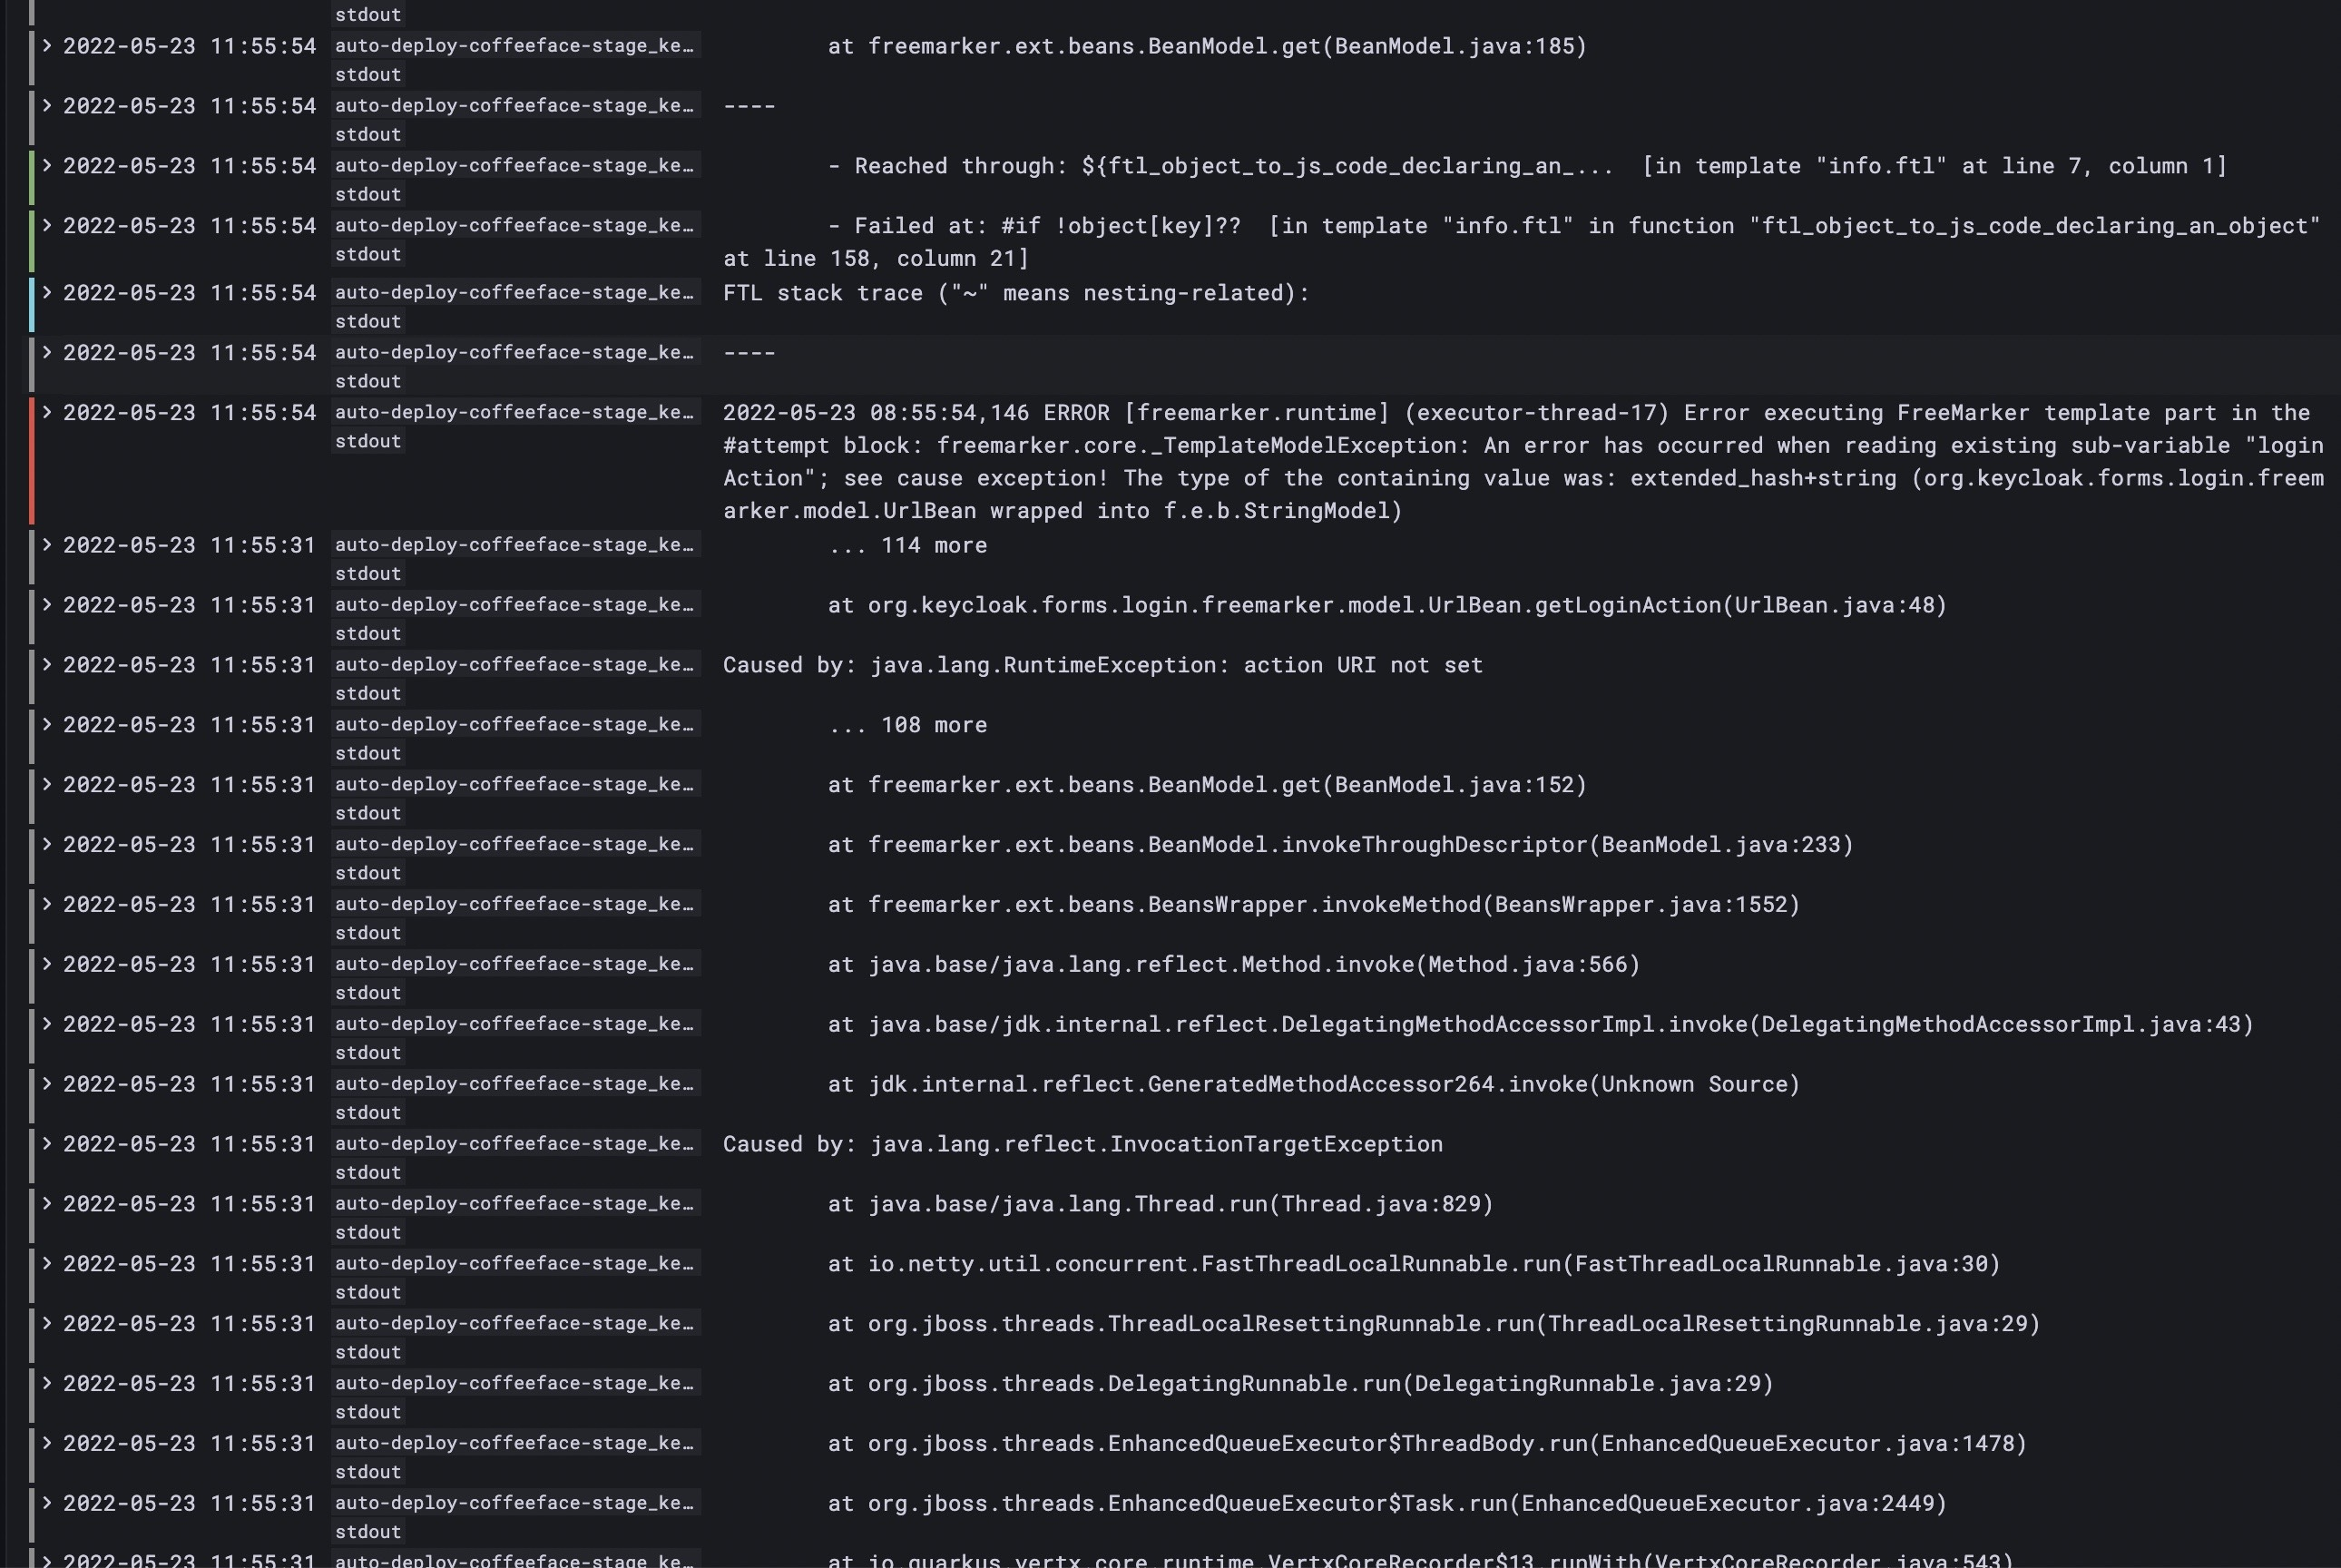Click the stdout label under the '... 108 more' row
This screenshot has width=2341, height=1568.
pos(368,753)
